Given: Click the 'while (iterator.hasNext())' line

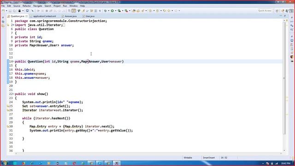Looking at the screenshot, I should 46,118.
